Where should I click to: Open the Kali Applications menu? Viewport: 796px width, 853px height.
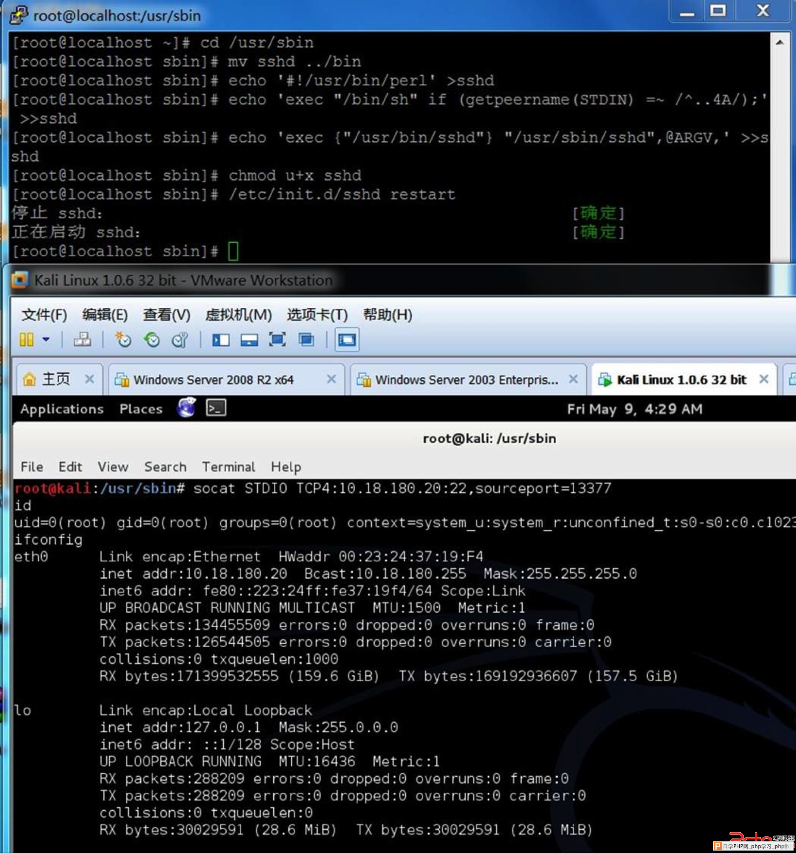62,409
